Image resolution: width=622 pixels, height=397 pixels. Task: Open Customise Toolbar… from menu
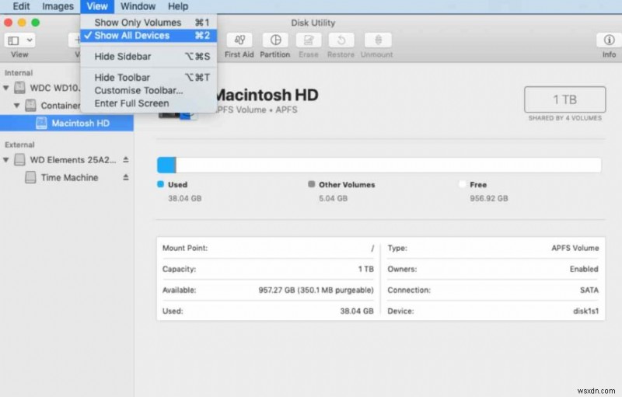pyautogui.click(x=149, y=90)
